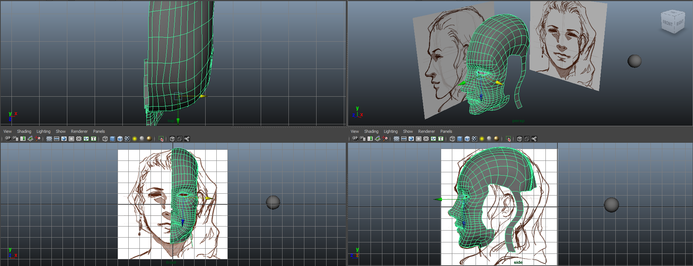Open Lighting menu in the side view panel
The width and height of the screenshot is (693, 266).
point(391,131)
